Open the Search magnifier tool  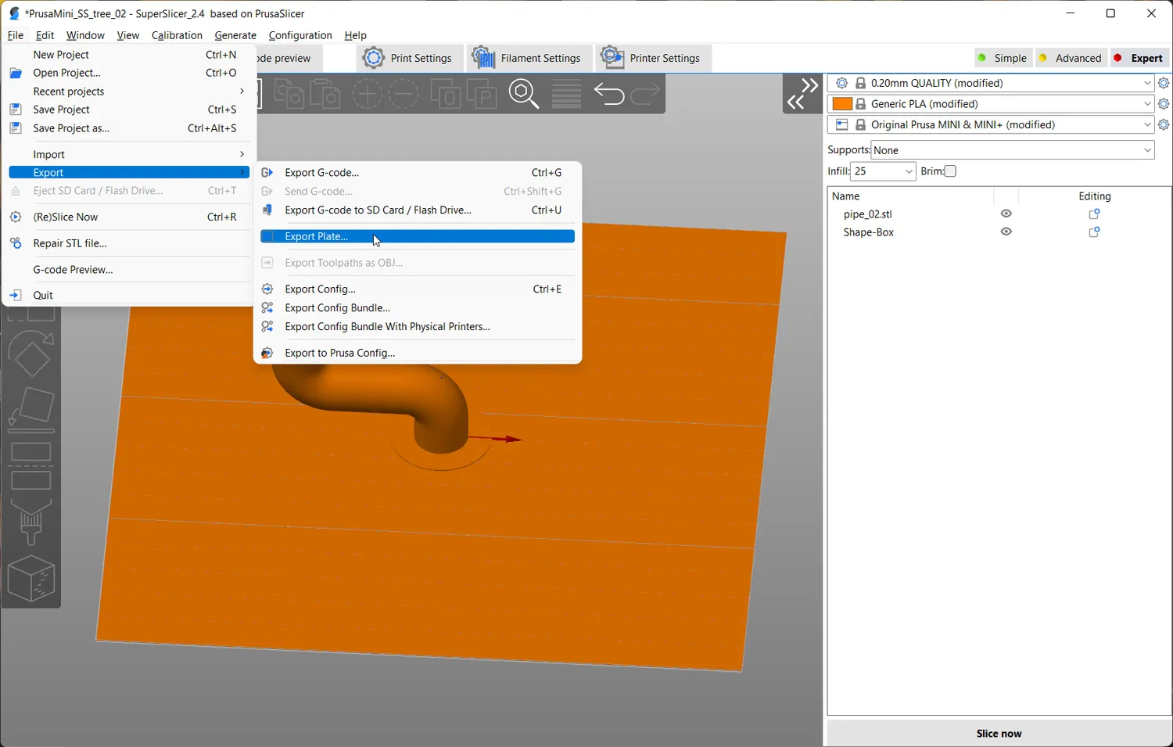tap(524, 94)
